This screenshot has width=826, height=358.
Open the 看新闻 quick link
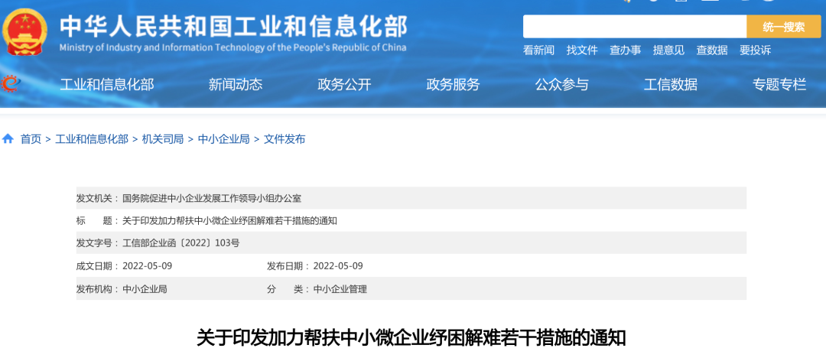pos(538,50)
